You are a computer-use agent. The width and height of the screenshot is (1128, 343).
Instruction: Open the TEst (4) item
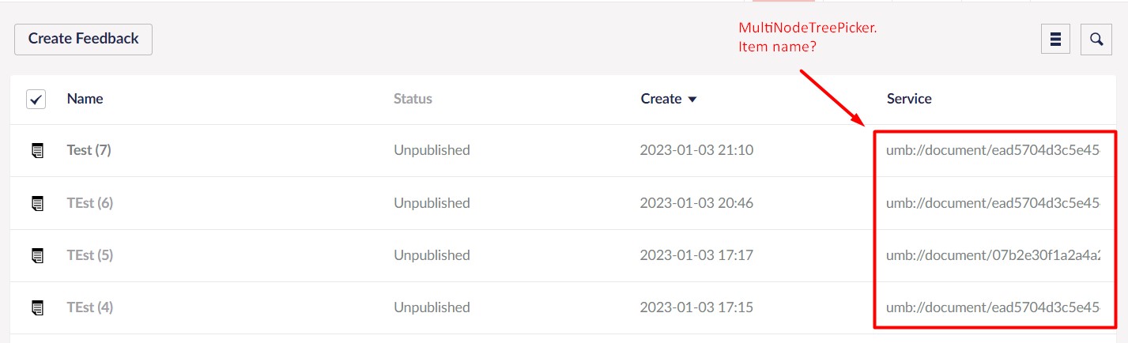click(x=90, y=307)
